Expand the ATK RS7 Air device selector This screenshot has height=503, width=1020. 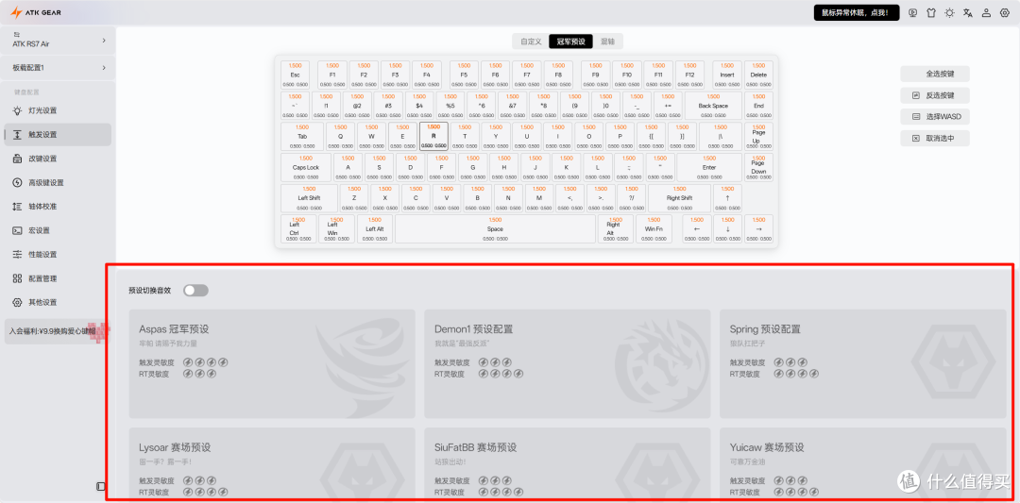click(x=59, y=41)
